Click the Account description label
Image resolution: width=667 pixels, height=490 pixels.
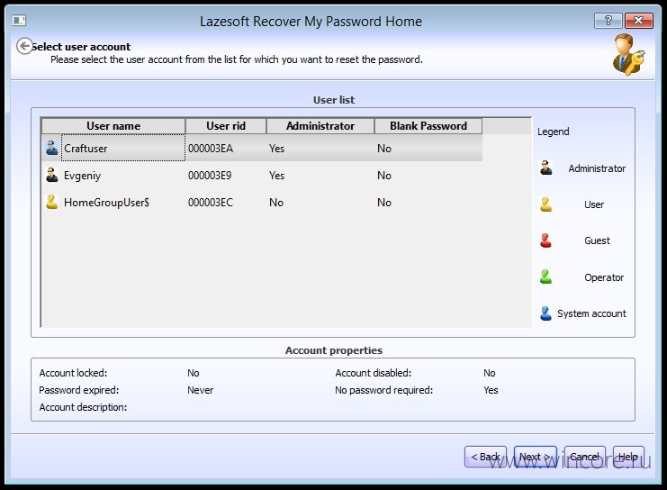coord(83,407)
